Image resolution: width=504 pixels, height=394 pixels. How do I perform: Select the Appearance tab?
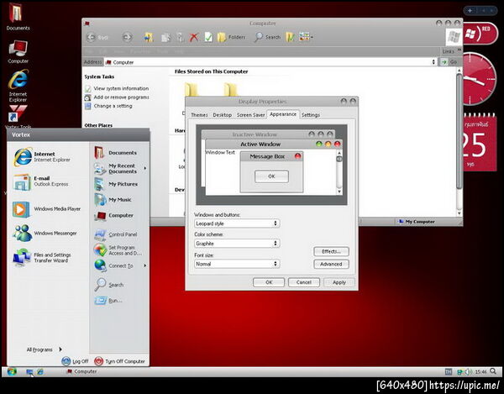(x=283, y=114)
